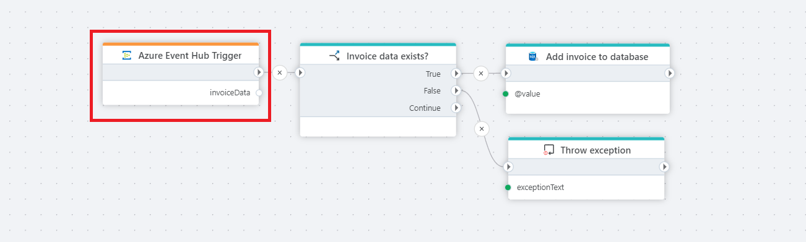806x242 pixels.
Task: Click the Continue label
Action: click(425, 108)
